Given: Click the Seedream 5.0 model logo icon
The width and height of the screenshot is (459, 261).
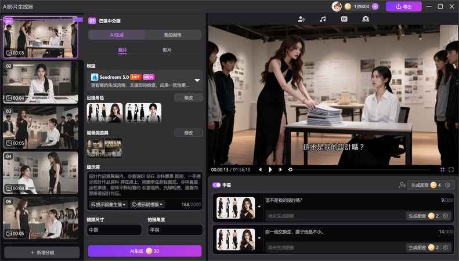Looking at the screenshot, I should point(94,77).
